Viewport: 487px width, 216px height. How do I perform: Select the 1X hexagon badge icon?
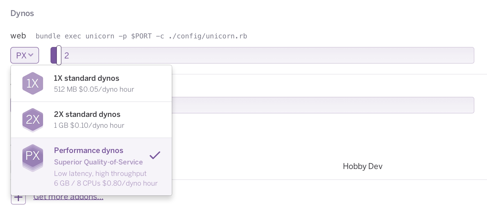[32, 83]
